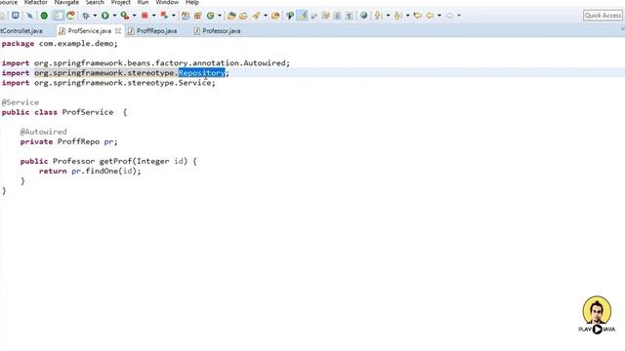The image size is (625, 351).
Task: Click the Back navigation arrow
Action: (x=430, y=16)
